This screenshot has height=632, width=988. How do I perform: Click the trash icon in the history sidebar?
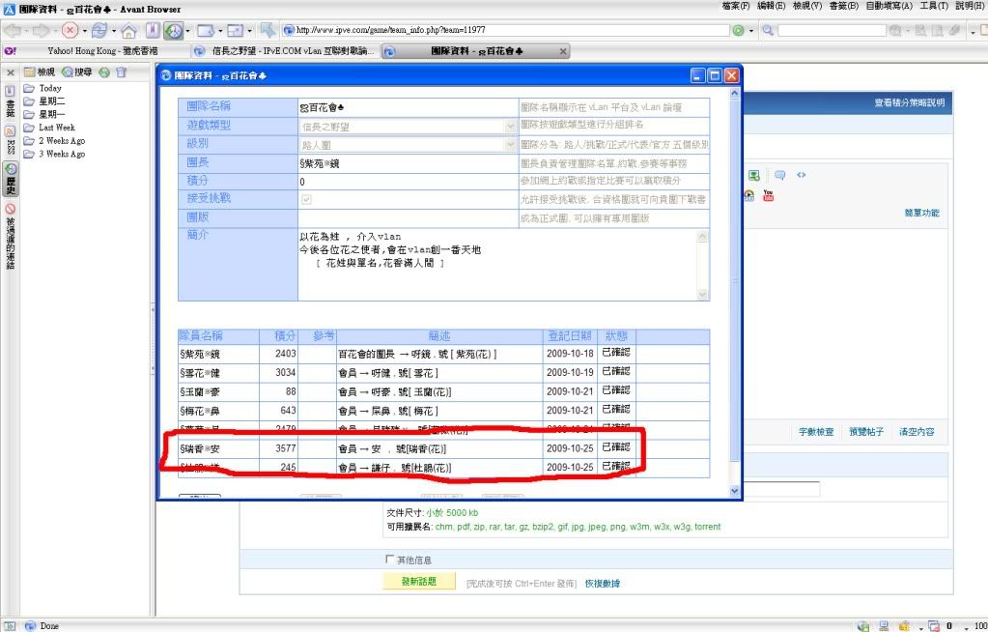point(121,72)
